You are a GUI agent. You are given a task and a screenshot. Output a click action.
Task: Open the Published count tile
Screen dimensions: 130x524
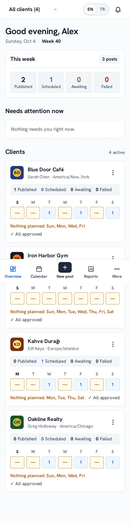pos(23,82)
